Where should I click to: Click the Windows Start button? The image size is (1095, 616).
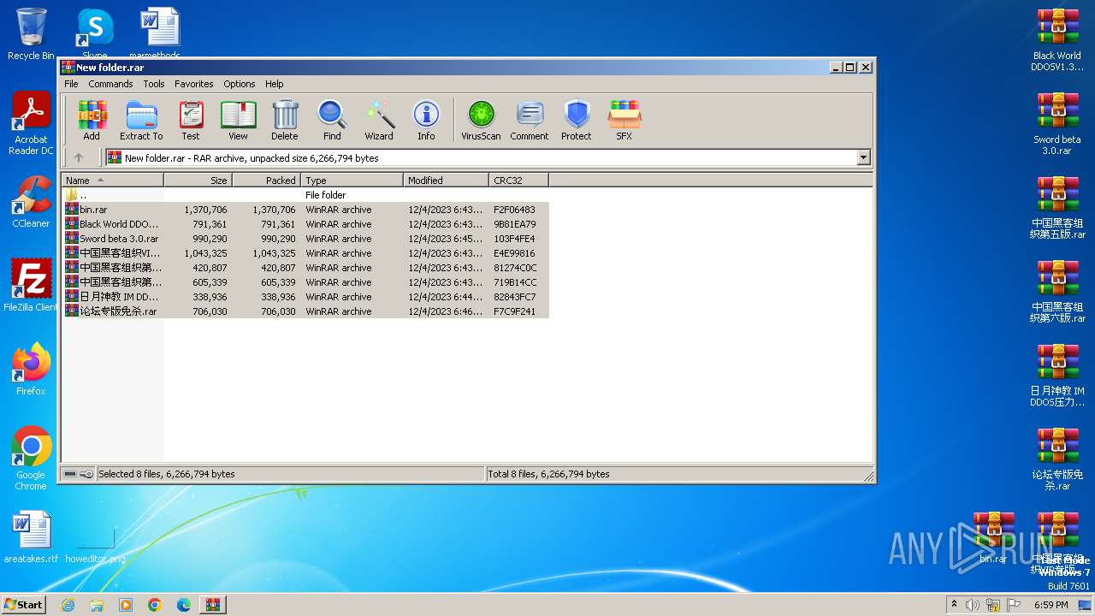pos(24,605)
